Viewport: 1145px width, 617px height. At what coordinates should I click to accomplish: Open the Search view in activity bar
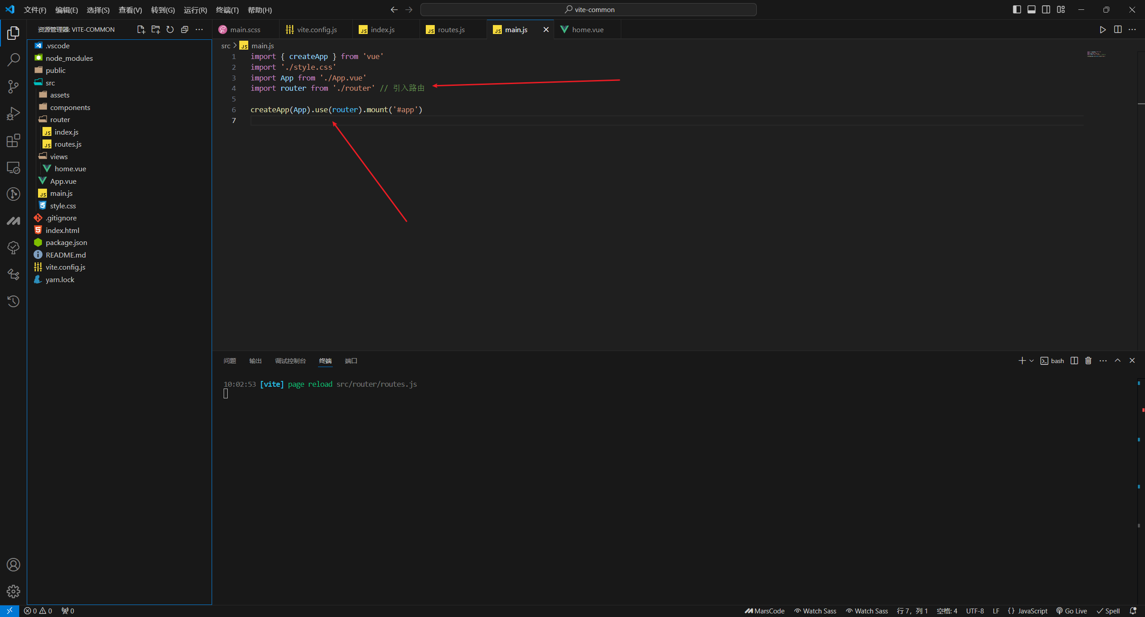(x=13, y=59)
